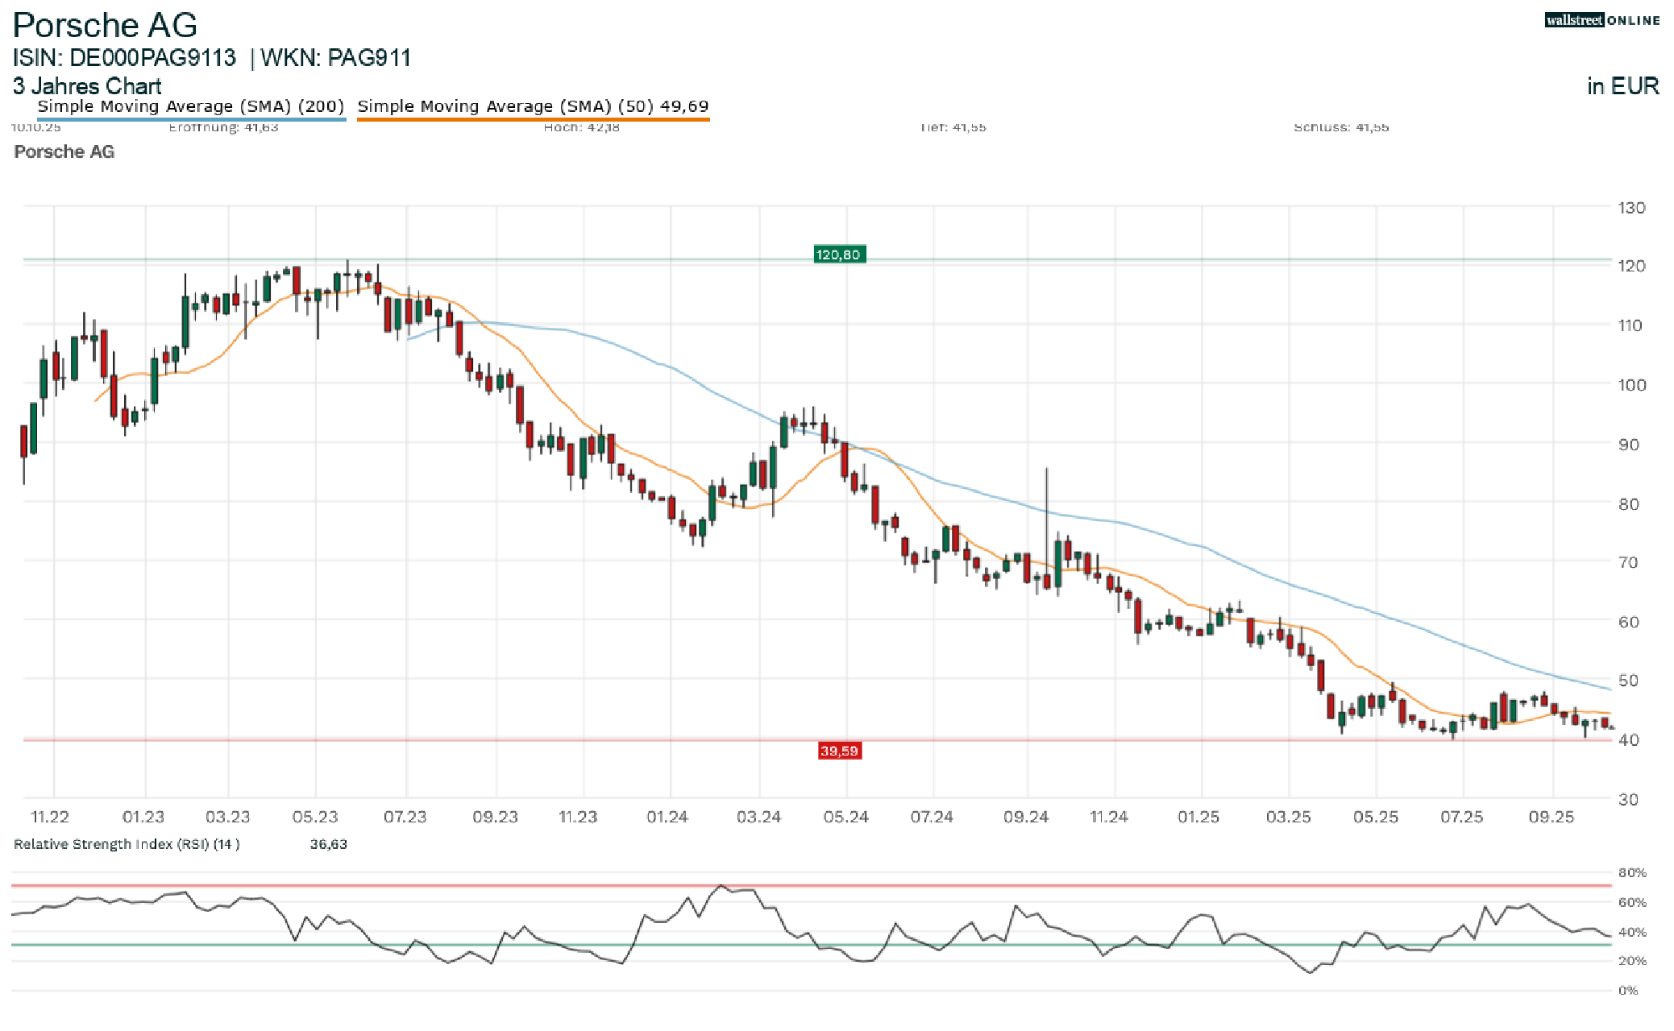1674x1031 pixels.
Task: Click the 'in EUR' currency label
Action: pyautogui.click(x=1622, y=86)
